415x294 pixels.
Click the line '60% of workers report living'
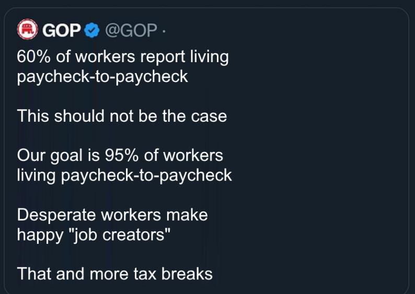(x=123, y=57)
